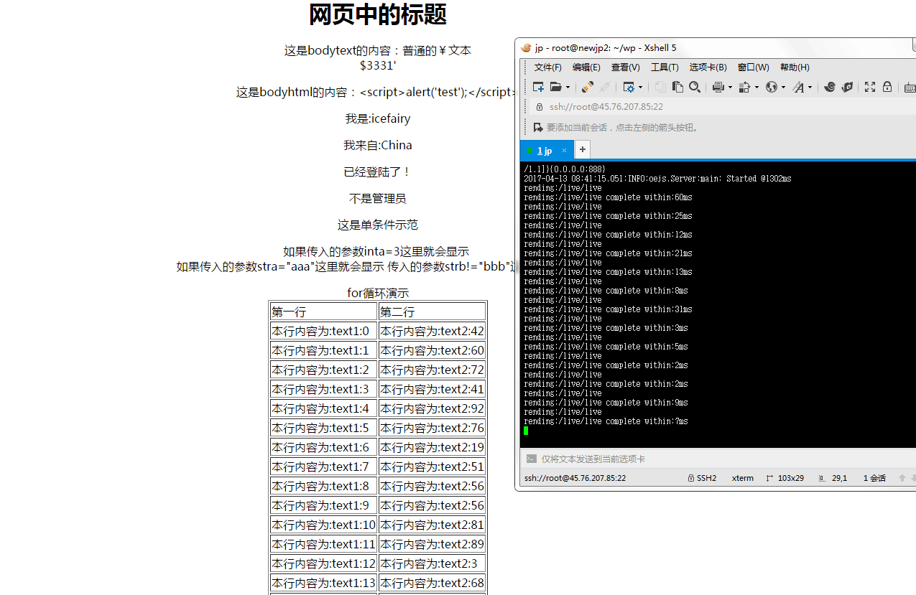This screenshot has width=916, height=595.
Task: Click the SSH2 lock icon in status bar
Action: coord(690,478)
